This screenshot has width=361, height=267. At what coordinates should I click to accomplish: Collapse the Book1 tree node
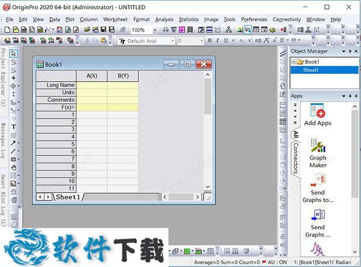pyautogui.click(x=294, y=62)
